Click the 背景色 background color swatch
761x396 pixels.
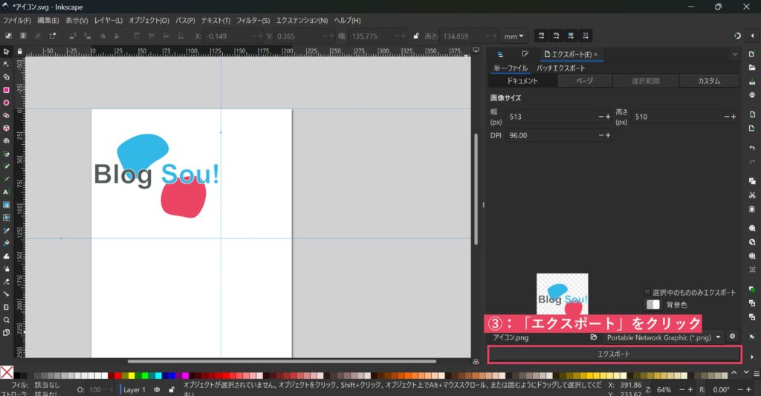[652, 305]
